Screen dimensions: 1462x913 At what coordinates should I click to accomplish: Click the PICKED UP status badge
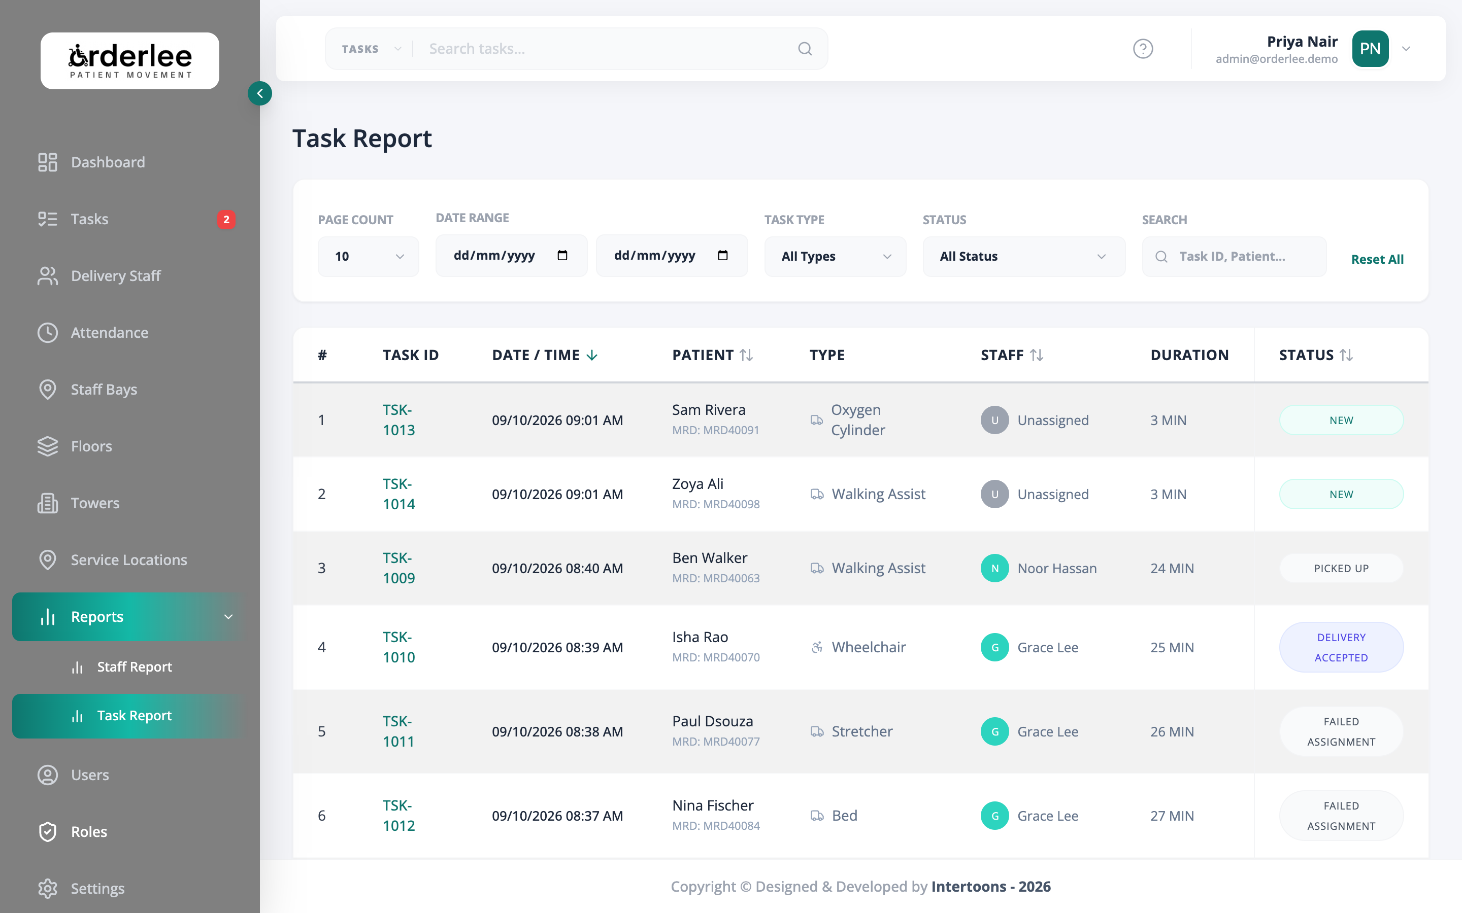1341,568
